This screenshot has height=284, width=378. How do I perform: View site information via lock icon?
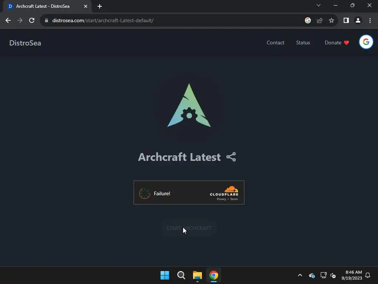click(x=47, y=21)
